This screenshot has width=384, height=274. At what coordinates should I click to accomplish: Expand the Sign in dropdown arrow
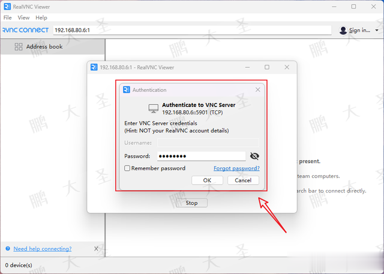377,31
